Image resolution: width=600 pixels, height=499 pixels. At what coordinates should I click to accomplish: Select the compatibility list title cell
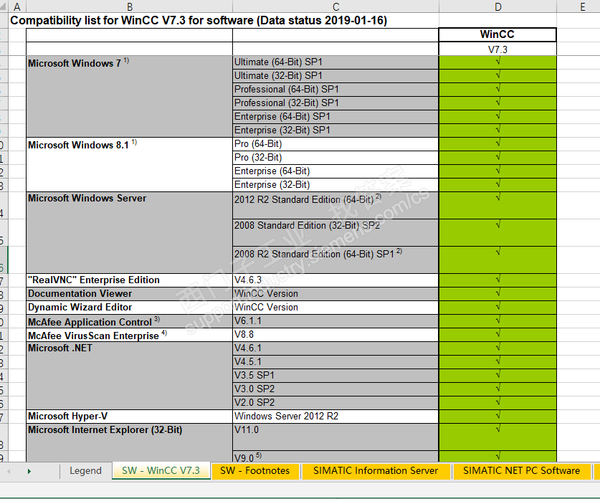tap(199, 20)
